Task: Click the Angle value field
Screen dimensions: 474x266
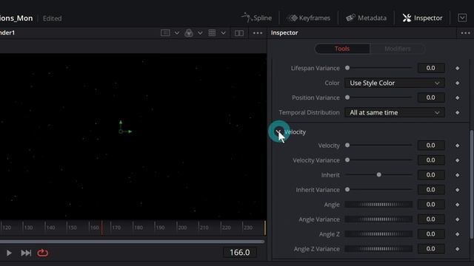Action: pos(431,205)
